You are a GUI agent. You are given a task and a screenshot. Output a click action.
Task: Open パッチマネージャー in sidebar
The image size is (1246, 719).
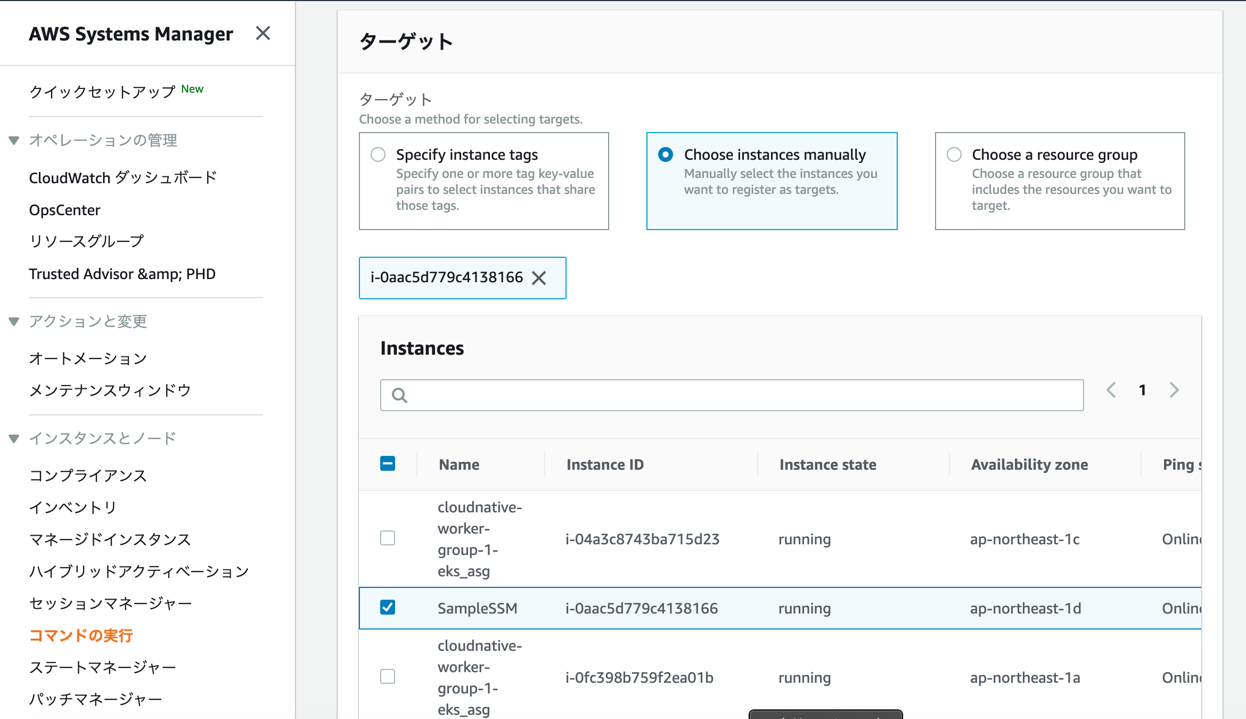click(95, 699)
